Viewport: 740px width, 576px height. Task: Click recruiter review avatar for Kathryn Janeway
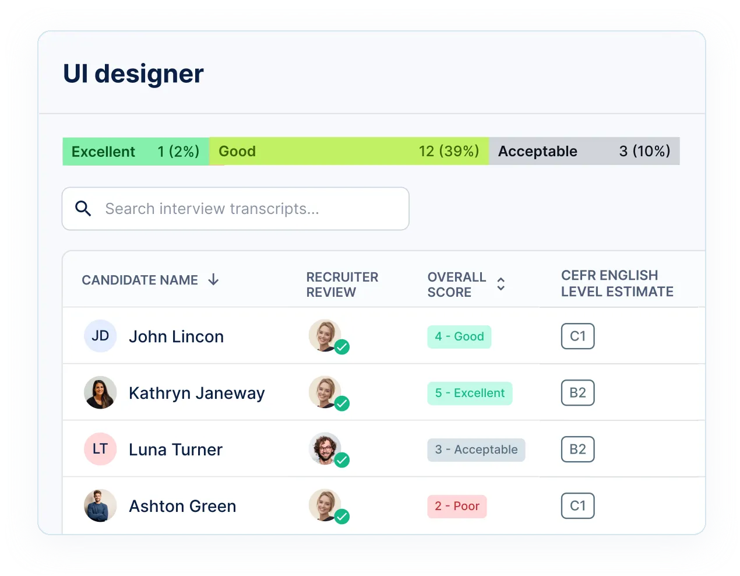[x=325, y=392]
